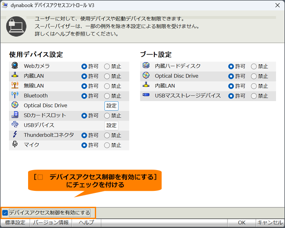Close the dynabook dialog window
This screenshot has width=285, height=228.
click(x=278, y=5)
